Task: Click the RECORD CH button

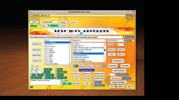Action: pyautogui.click(x=118, y=61)
